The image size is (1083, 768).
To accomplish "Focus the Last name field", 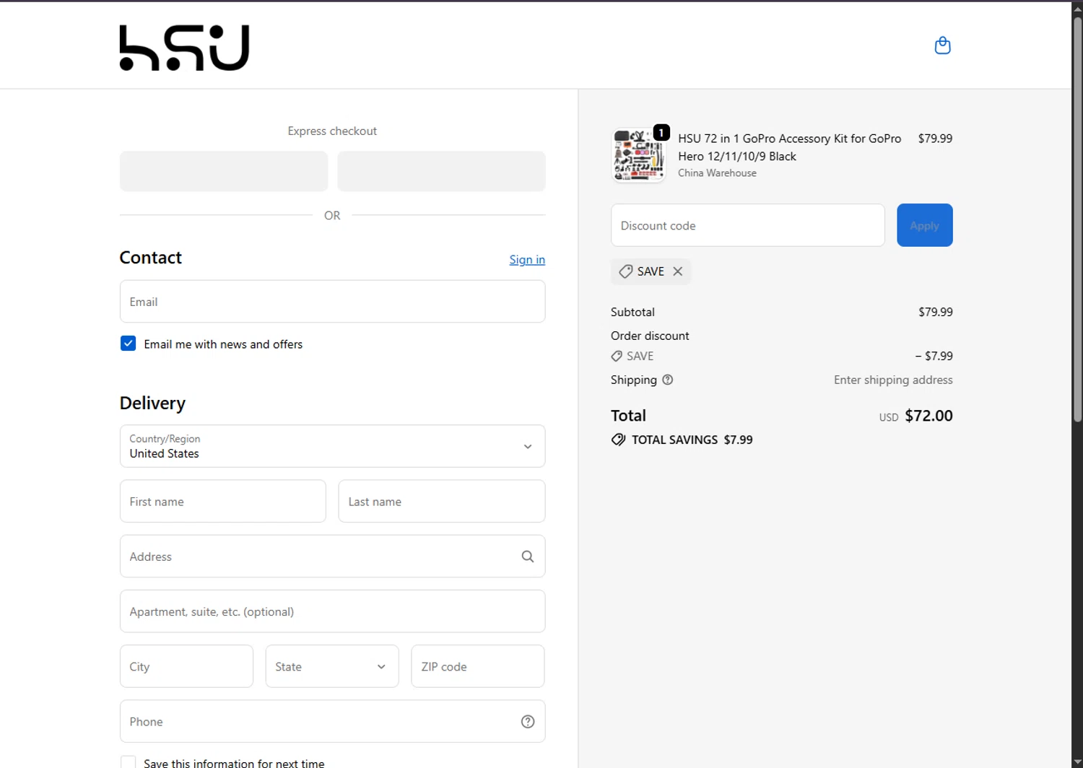I will pos(442,502).
